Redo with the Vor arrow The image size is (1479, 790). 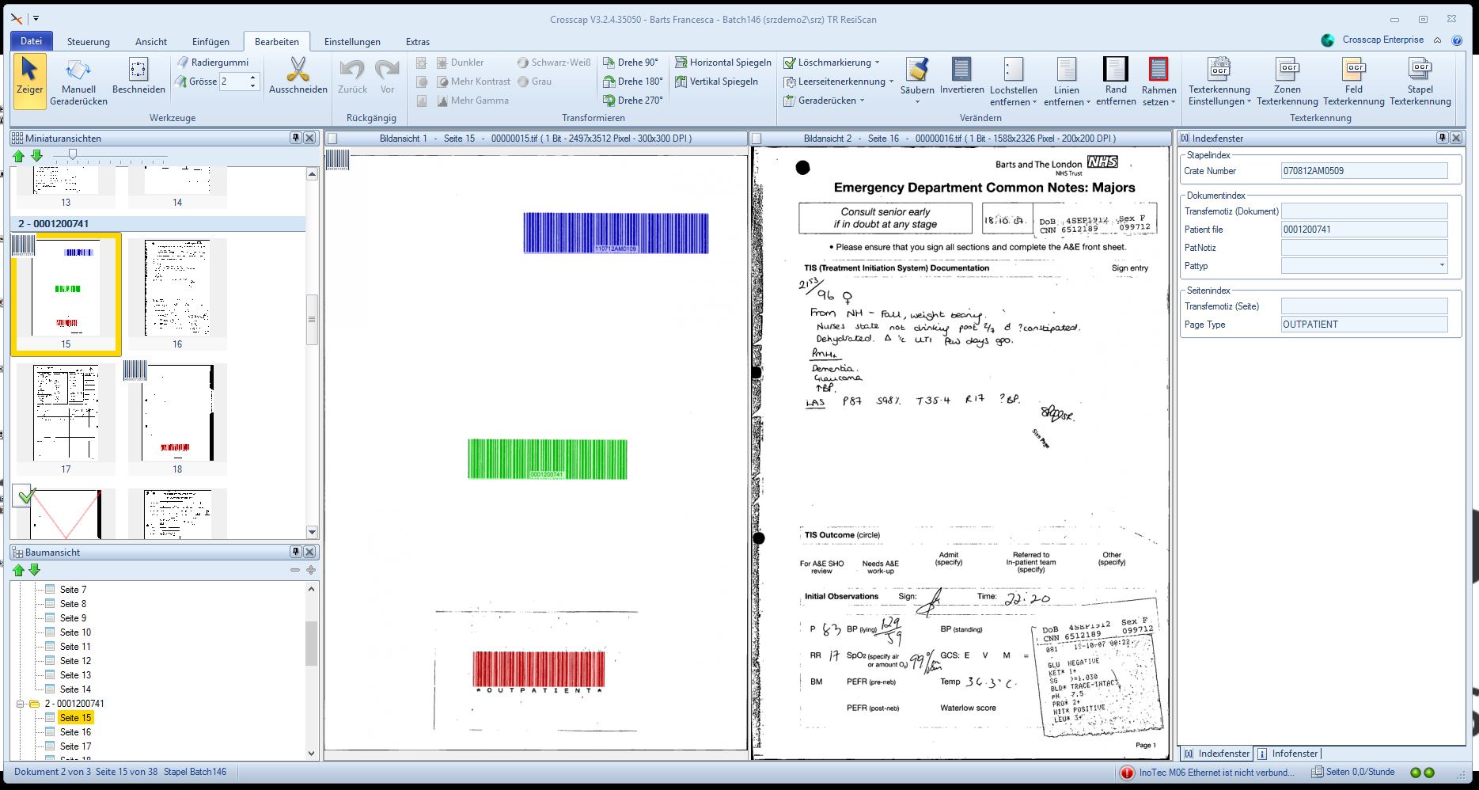tap(387, 77)
